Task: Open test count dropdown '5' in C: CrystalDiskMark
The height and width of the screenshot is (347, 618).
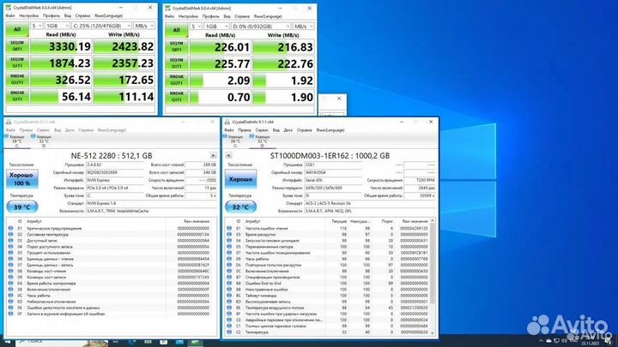Action: (x=37, y=26)
